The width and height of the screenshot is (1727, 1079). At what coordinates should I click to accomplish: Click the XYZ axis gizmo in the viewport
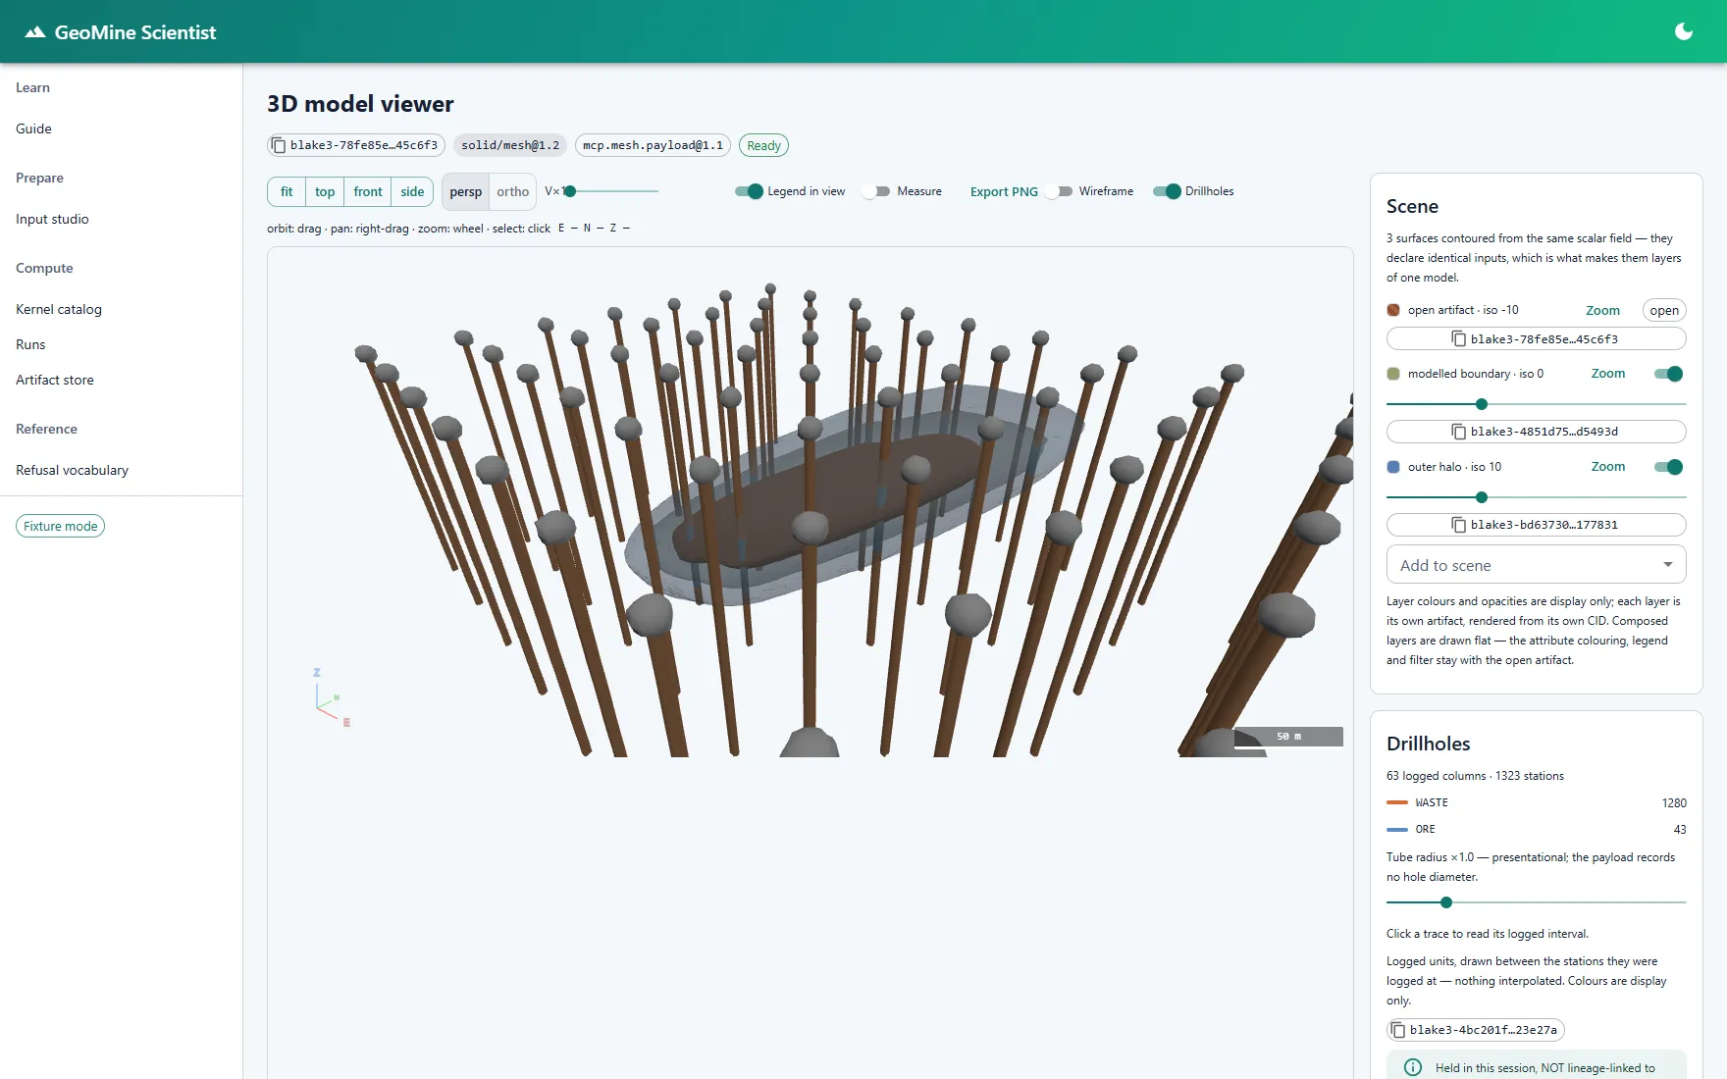point(331,697)
